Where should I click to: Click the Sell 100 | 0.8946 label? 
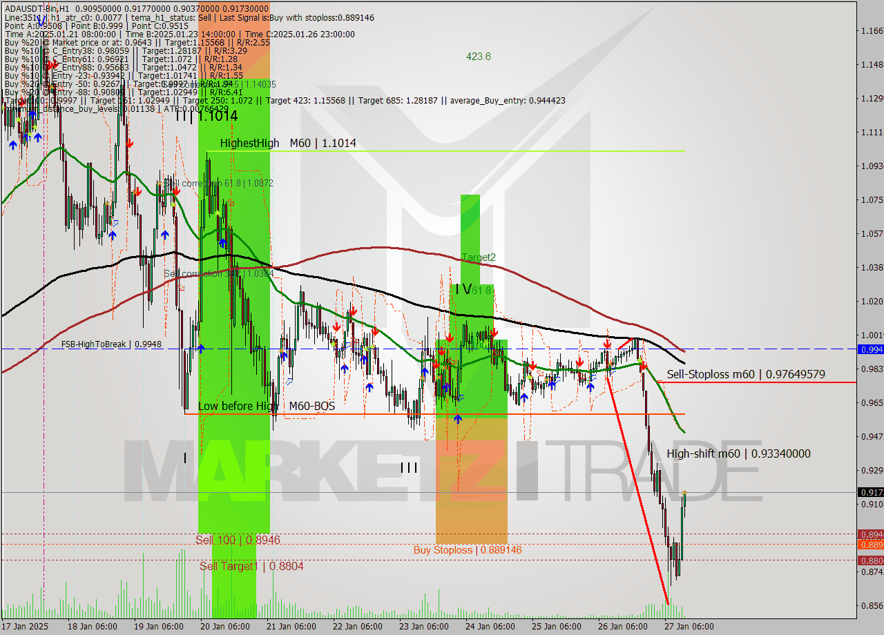pyautogui.click(x=238, y=540)
